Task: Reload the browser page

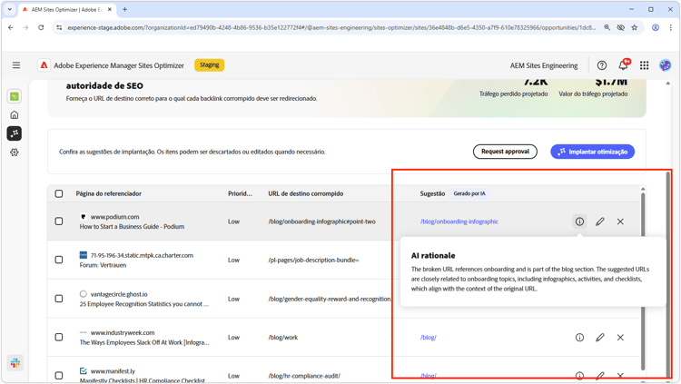Action: pyautogui.click(x=41, y=27)
